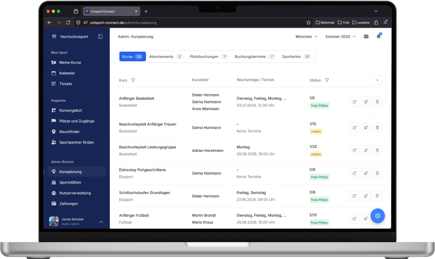Edit the Anfänger Basketball course
Screen dimensions: 435x259
point(366,102)
